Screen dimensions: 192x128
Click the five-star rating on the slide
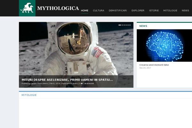coord(89,84)
